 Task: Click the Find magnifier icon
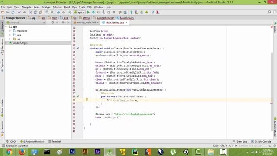47,12
